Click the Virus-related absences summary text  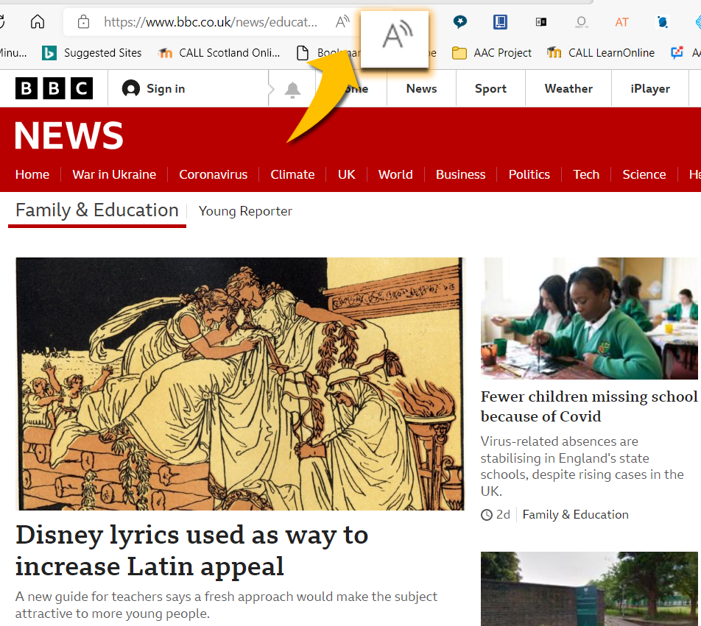click(x=582, y=466)
